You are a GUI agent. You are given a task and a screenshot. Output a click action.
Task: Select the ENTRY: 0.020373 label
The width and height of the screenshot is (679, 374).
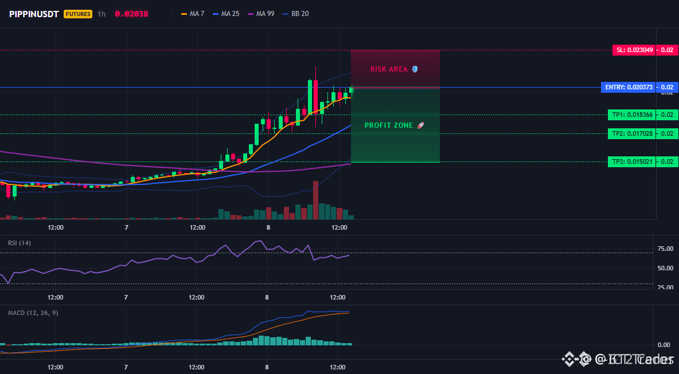click(628, 87)
